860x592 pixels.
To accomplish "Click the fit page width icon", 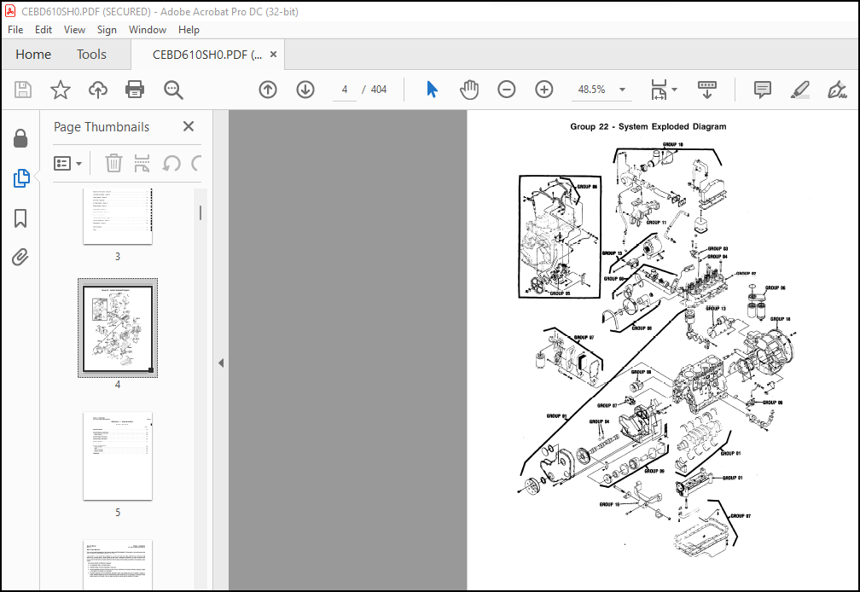I will [659, 90].
